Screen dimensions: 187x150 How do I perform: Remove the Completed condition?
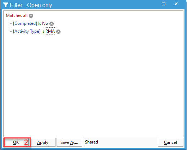[52, 24]
